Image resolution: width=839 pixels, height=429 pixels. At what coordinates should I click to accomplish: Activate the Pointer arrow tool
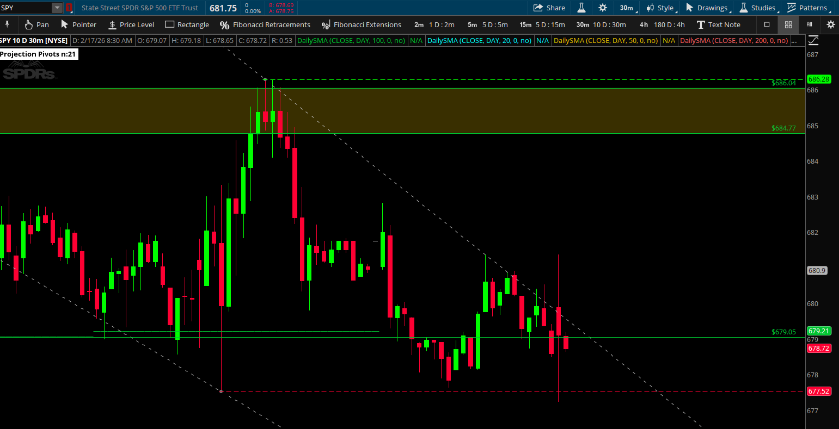click(78, 24)
